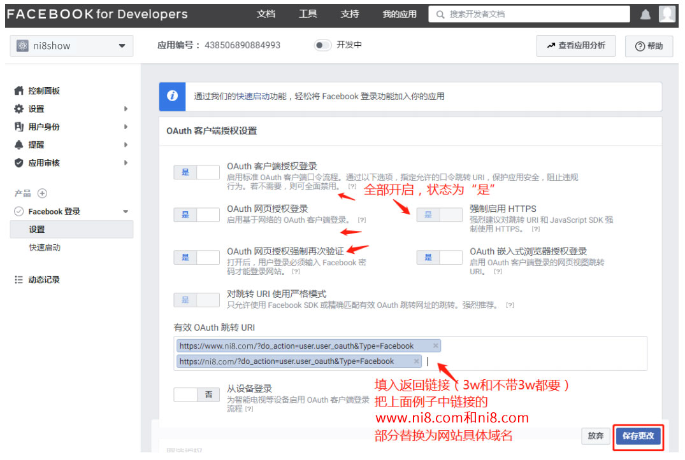Open 文档 in the top navigation
The image size is (685, 460).
point(266,14)
